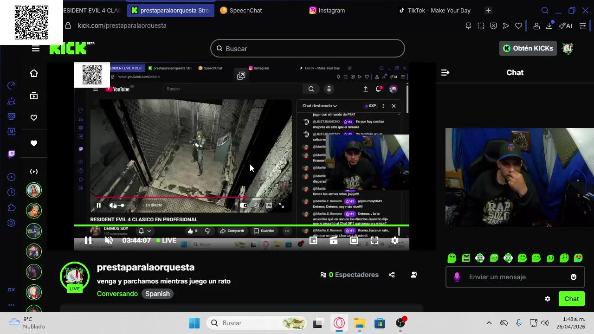Screen dimensions: 594x334
Task: Switch to the prestaparalaorquesta Stream tab
Action: [170, 10]
